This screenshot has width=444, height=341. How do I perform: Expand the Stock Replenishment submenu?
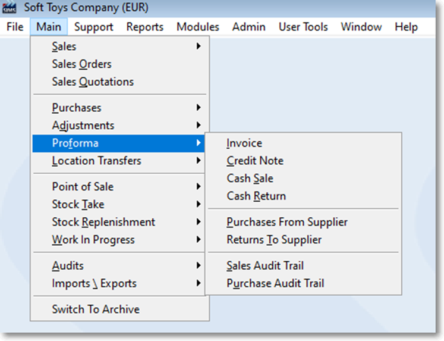click(118, 222)
